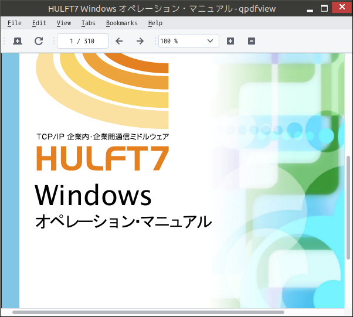Screen dimensions: 353x317
Task: Go to previous page arrow
Action: [119, 41]
